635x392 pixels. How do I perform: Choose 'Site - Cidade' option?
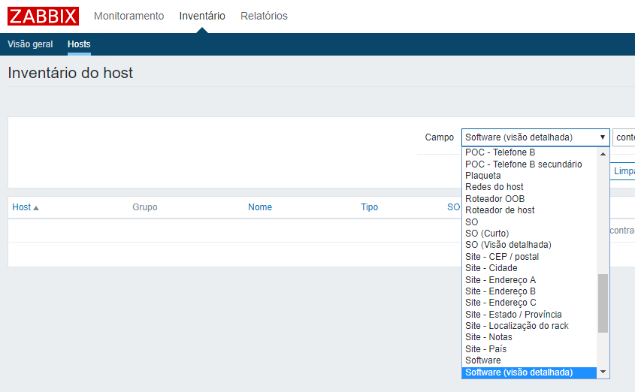click(x=491, y=268)
